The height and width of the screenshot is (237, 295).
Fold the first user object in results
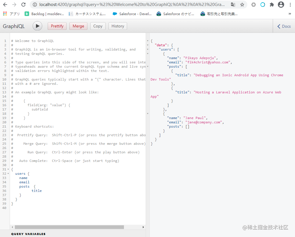click(x=148, y=54)
